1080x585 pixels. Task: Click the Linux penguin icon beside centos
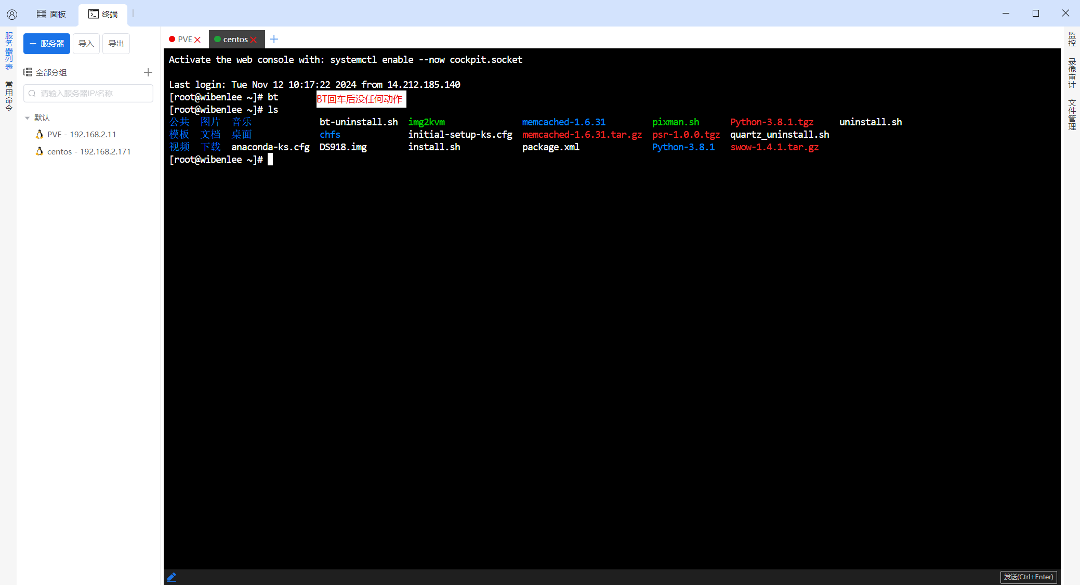click(x=39, y=151)
